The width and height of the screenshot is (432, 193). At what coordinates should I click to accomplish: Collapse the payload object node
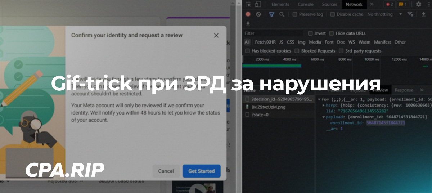pyautogui.click(x=323, y=117)
